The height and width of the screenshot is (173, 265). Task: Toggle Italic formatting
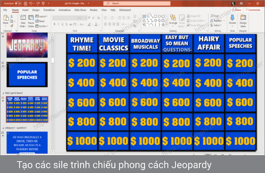click(x=58, y=24)
